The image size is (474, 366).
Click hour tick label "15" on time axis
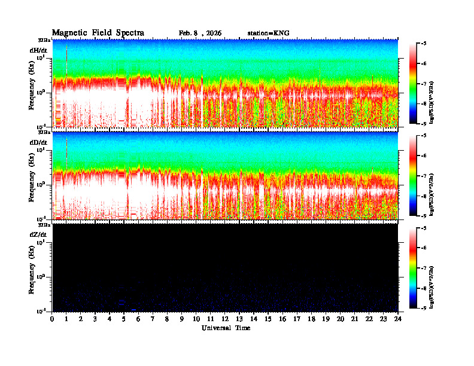[268, 319]
